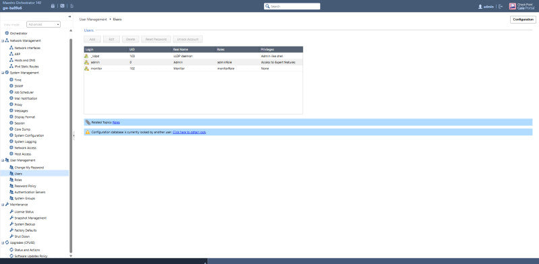This screenshot has width=539, height=264.
Task: Click the Configuration button at top right
Action: coord(523,20)
